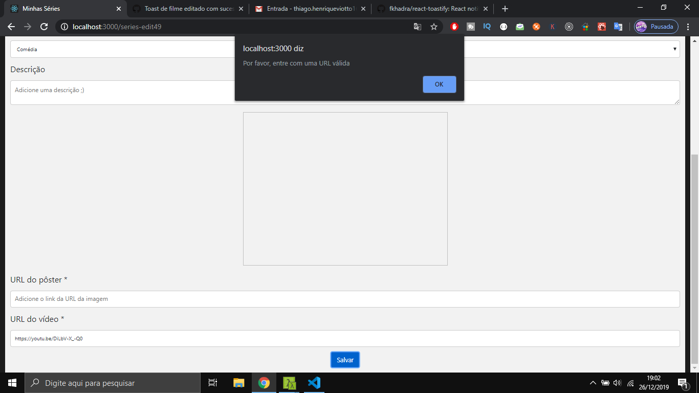Open the green terminal app in taskbar
The width and height of the screenshot is (699, 393).
point(289,383)
